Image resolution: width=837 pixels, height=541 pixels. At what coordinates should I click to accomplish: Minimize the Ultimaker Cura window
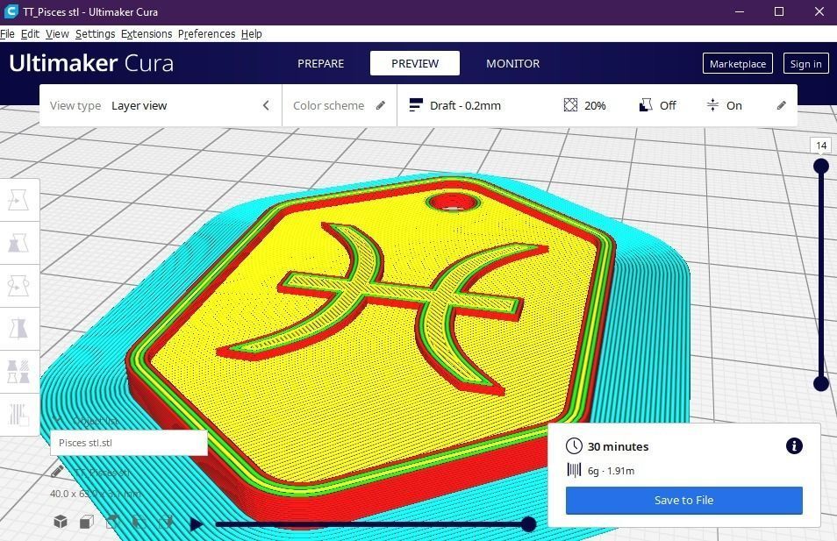[740, 11]
